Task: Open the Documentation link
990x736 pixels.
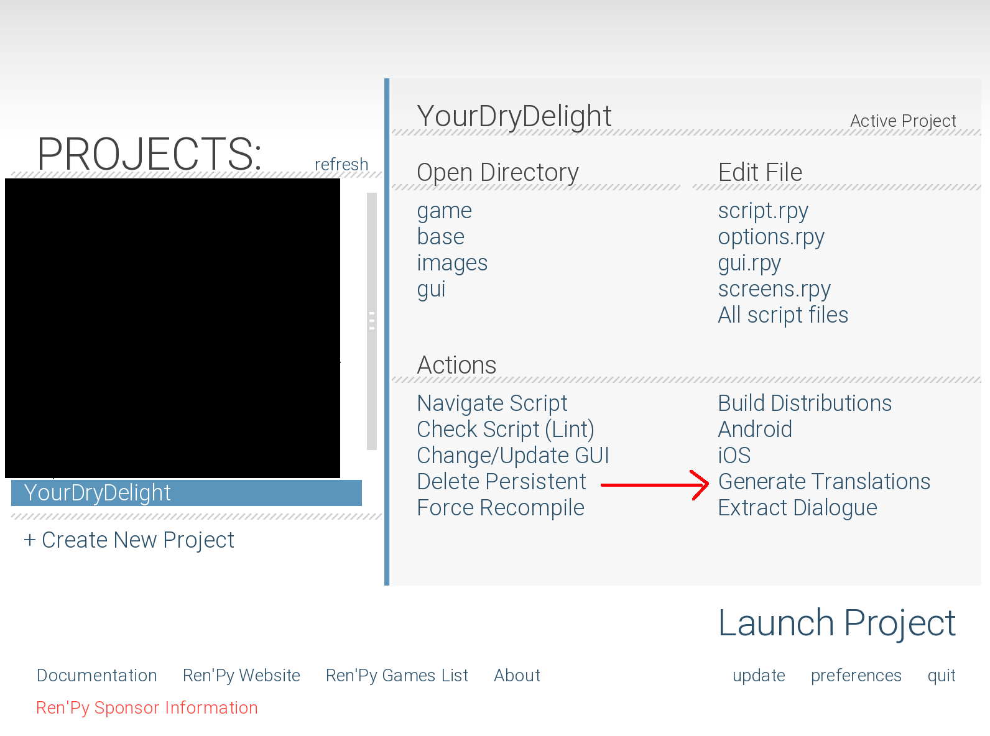Action: click(97, 676)
